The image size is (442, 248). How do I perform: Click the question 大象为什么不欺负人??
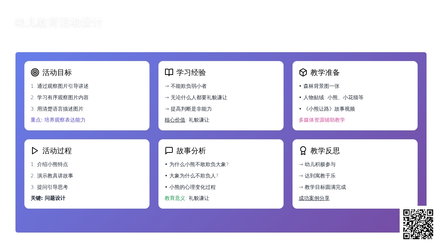click(x=192, y=176)
